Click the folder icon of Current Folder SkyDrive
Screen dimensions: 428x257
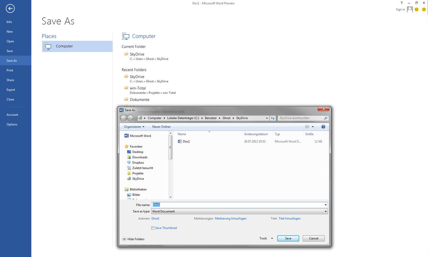point(126,54)
